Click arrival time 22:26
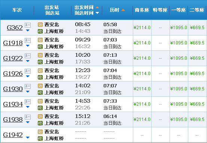 pyautogui.click(x=83, y=108)
